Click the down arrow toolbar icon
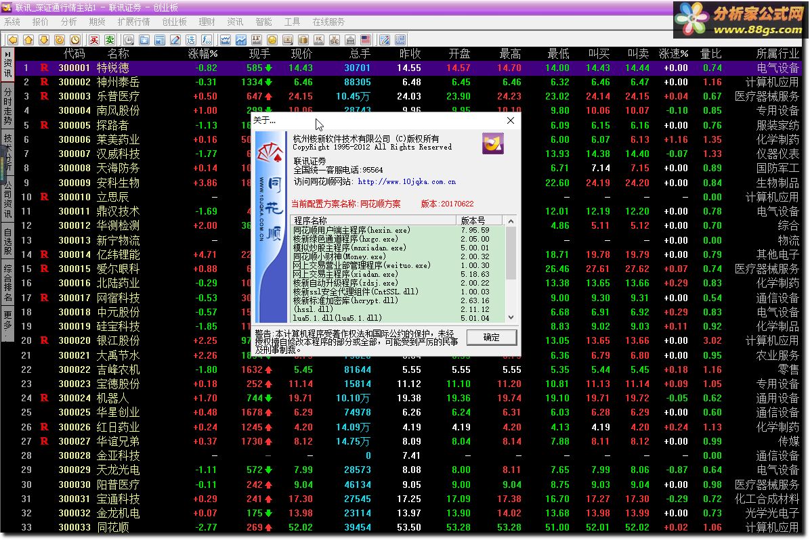Viewport: 810px width, 540px height. (44, 40)
